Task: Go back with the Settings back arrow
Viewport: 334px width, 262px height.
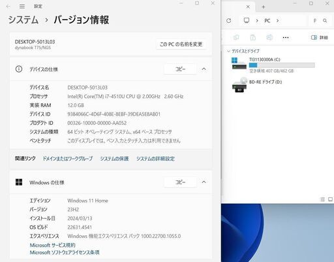Action: point(8,7)
